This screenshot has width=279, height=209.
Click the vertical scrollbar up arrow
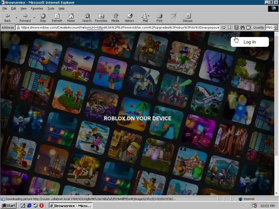(x=276, y=33)
